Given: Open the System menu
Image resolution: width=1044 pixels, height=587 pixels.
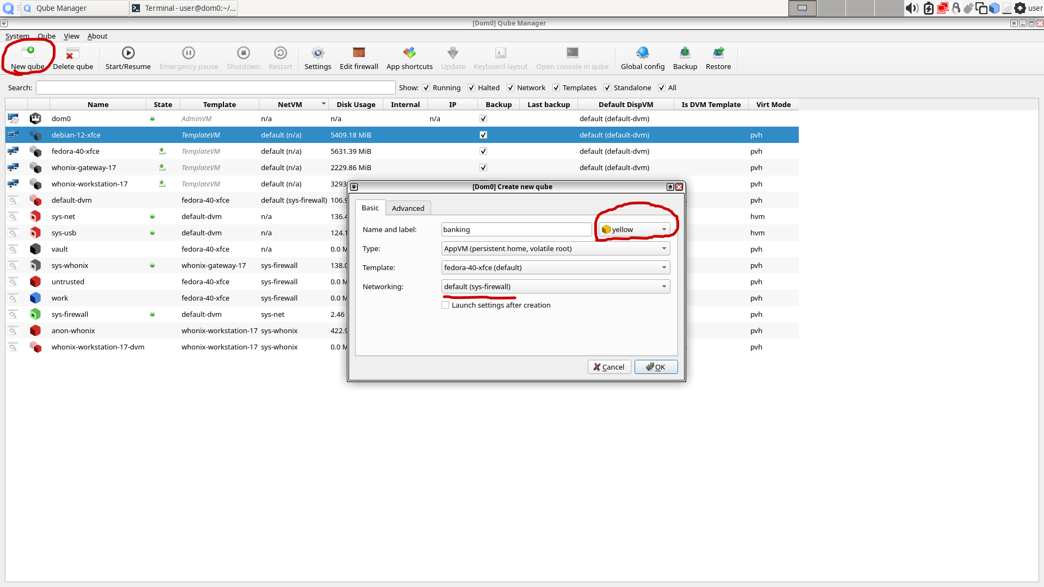Looking at the screenshot, I should 17,36.
